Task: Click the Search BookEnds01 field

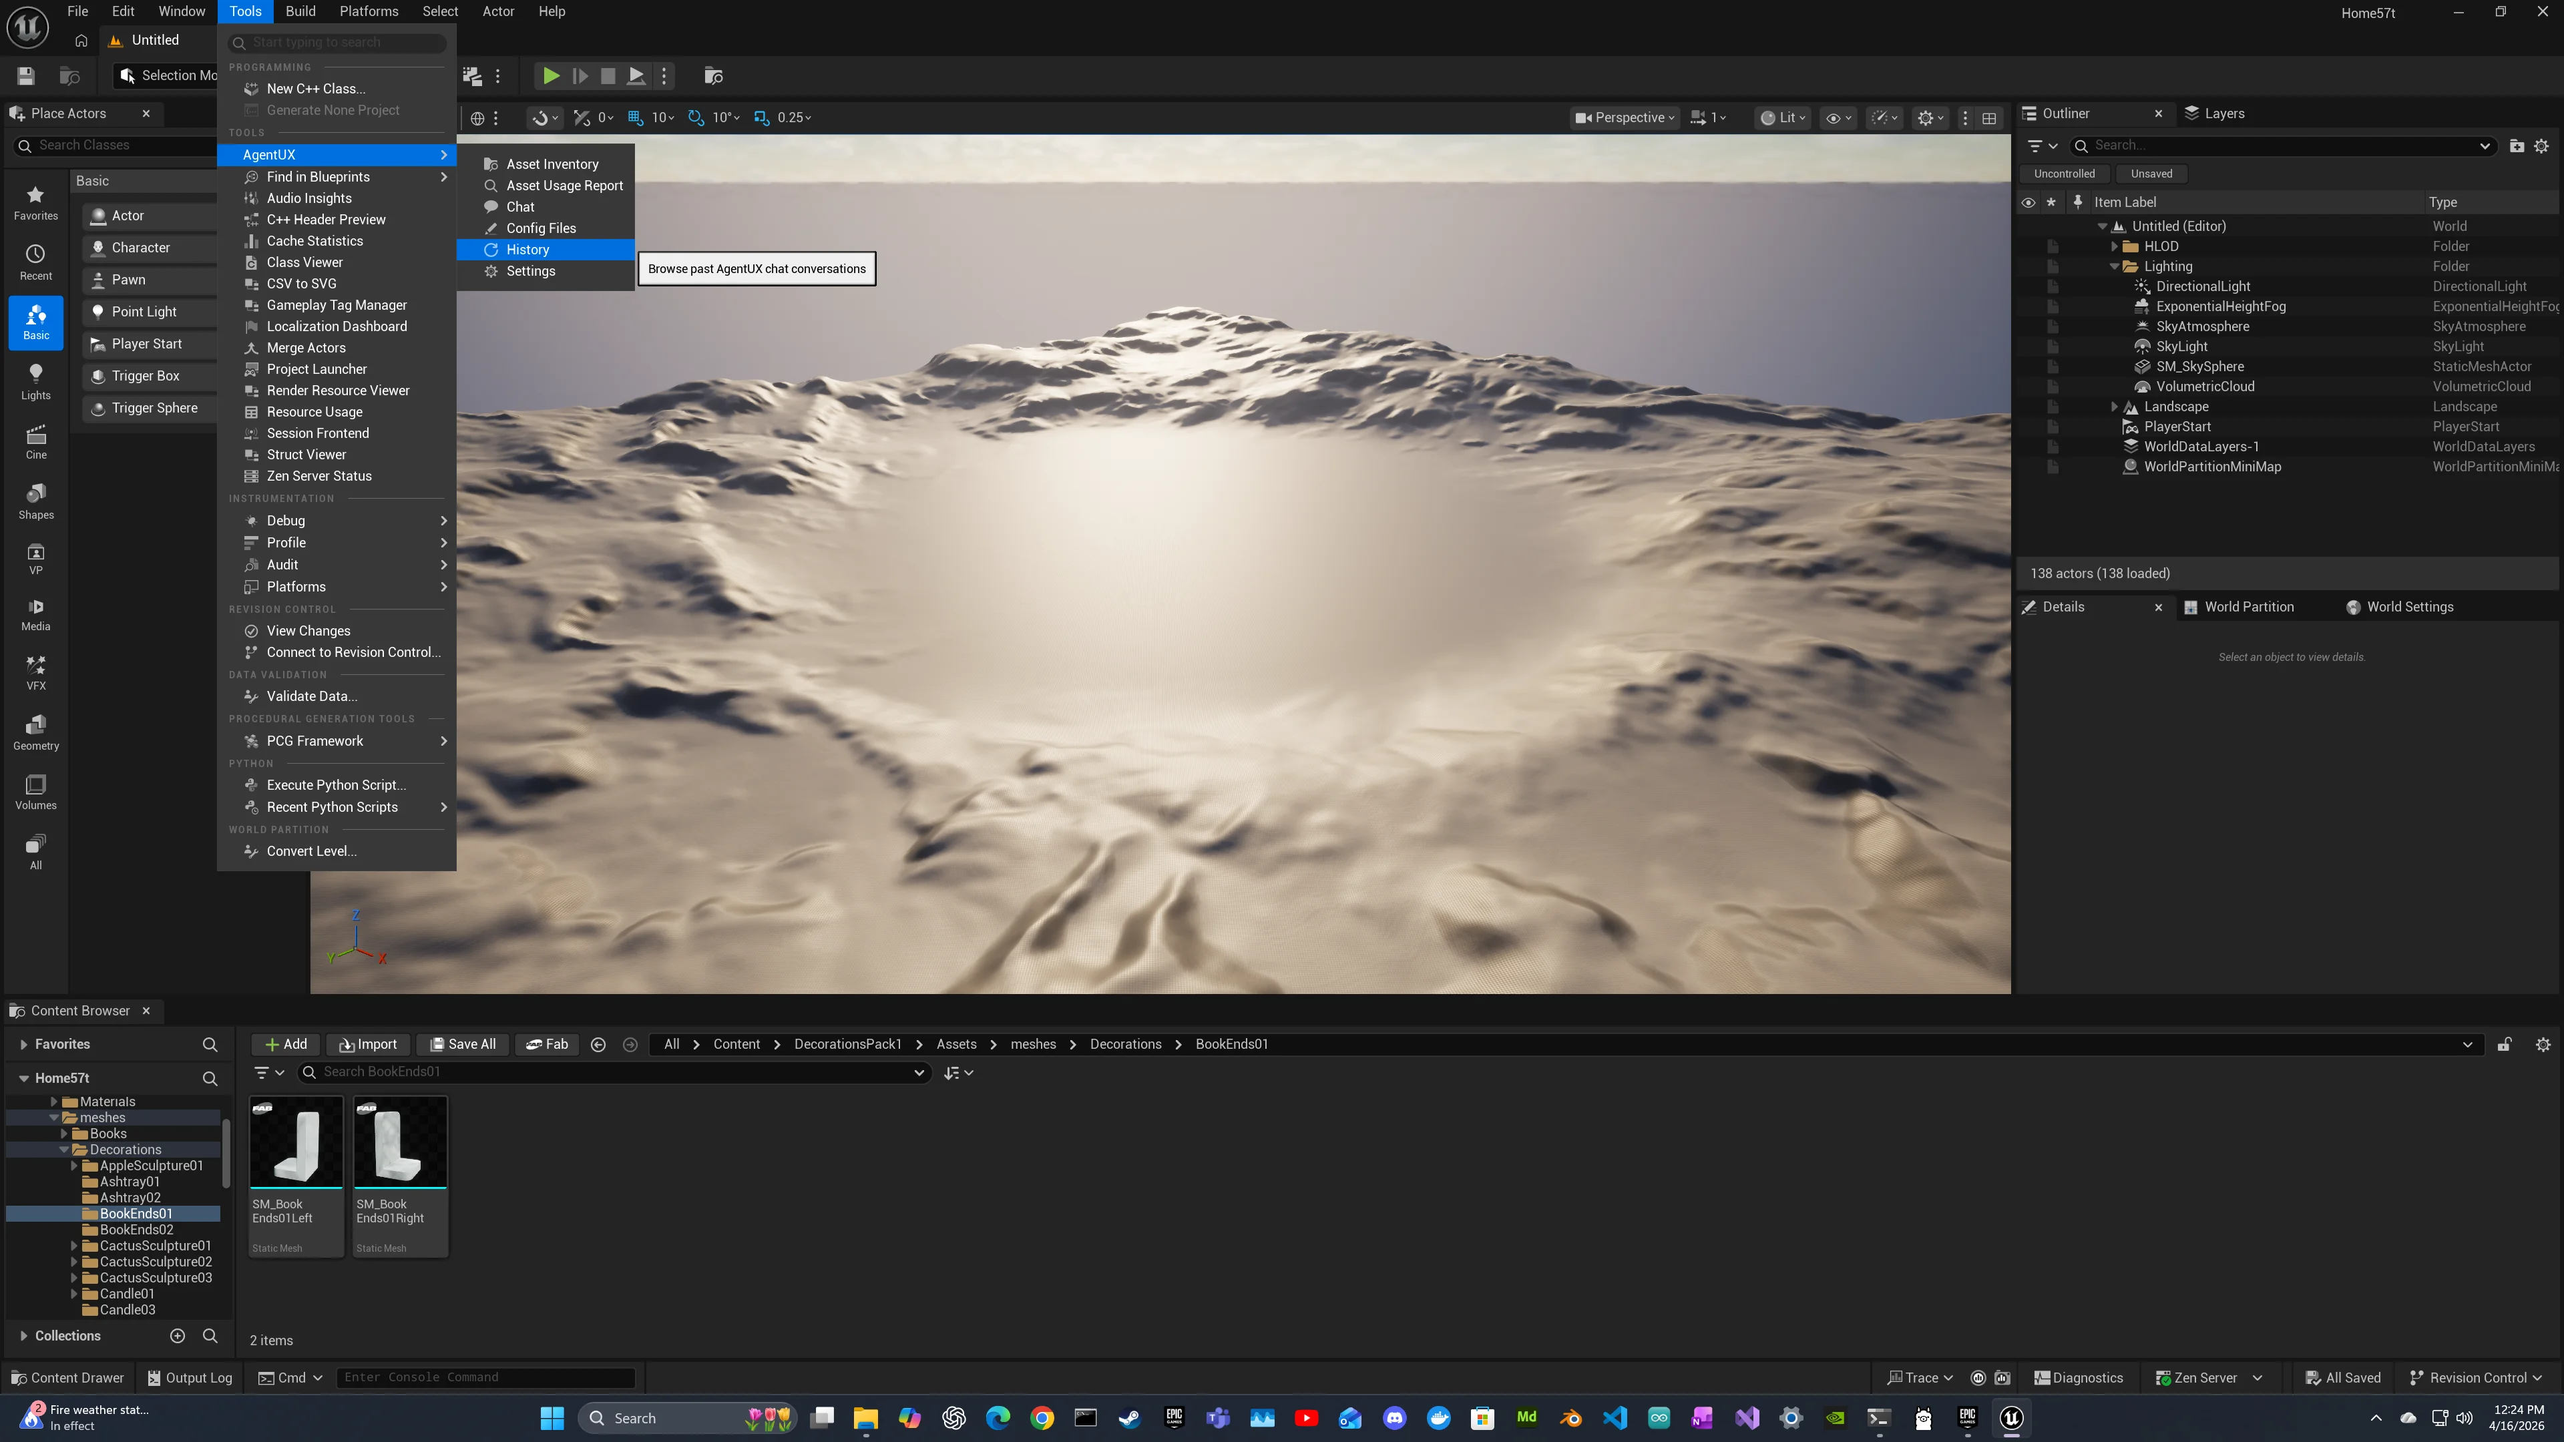Action: click(x=614, y=1071)
